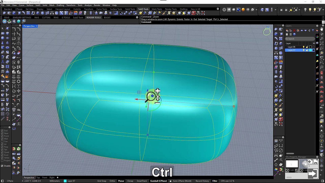Toggle Osnap in status bar

130,181
